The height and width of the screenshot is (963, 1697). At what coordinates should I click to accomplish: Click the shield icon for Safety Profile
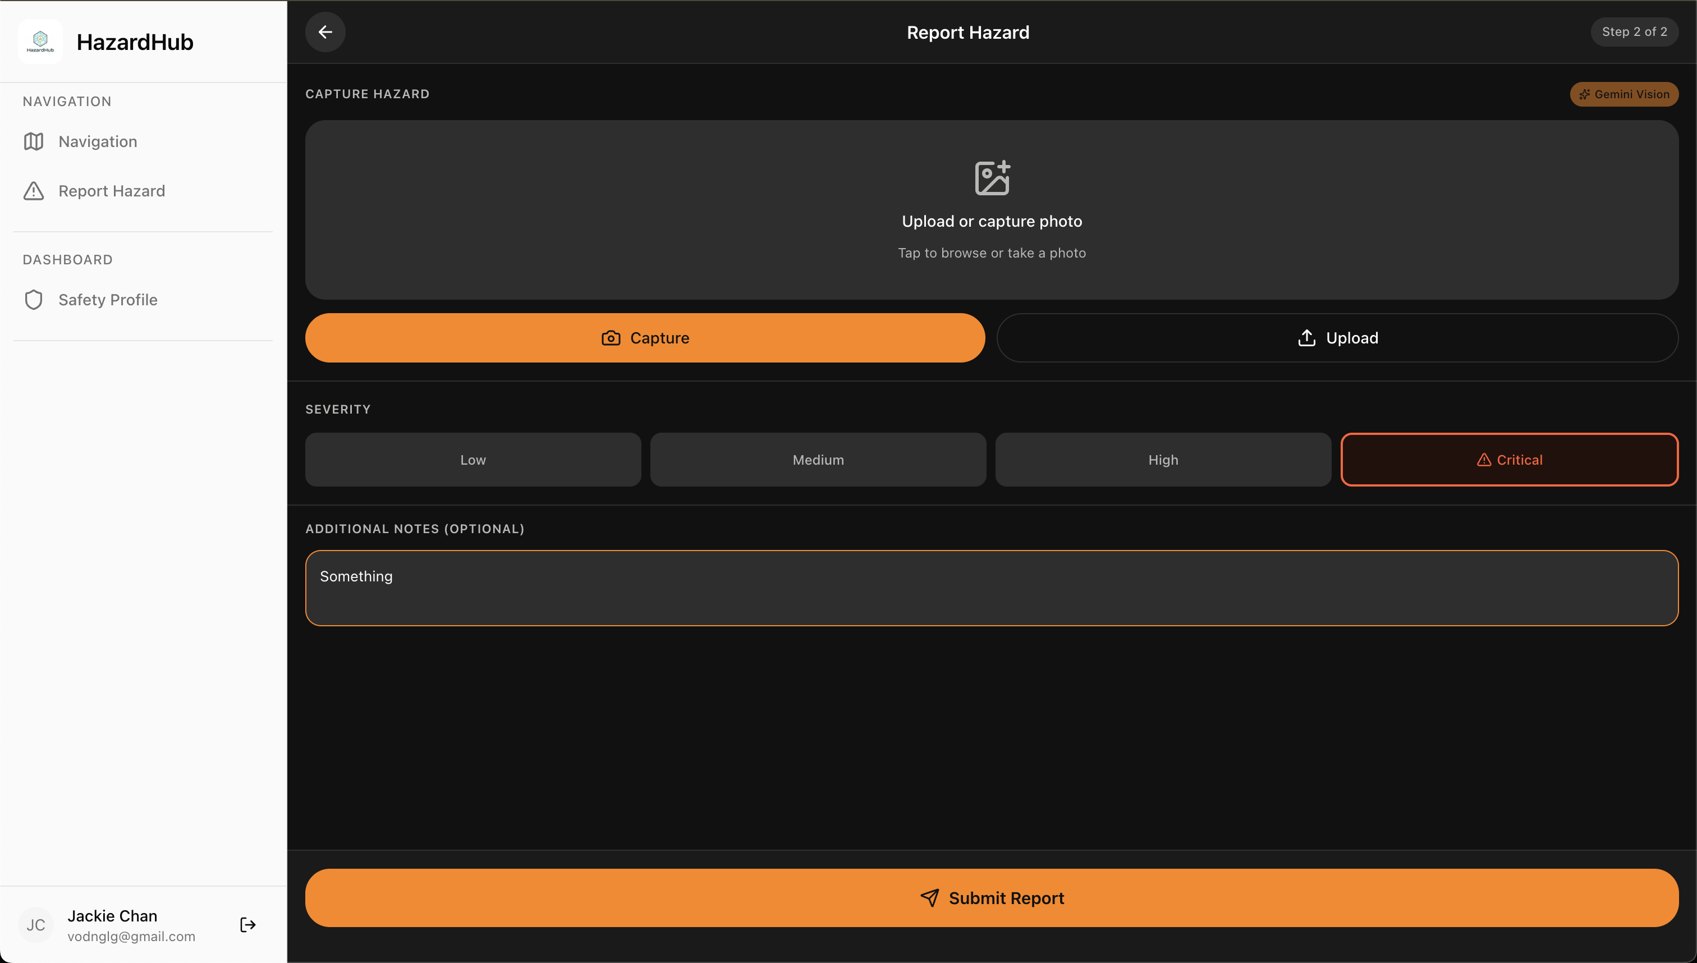[x=34, y=300]
